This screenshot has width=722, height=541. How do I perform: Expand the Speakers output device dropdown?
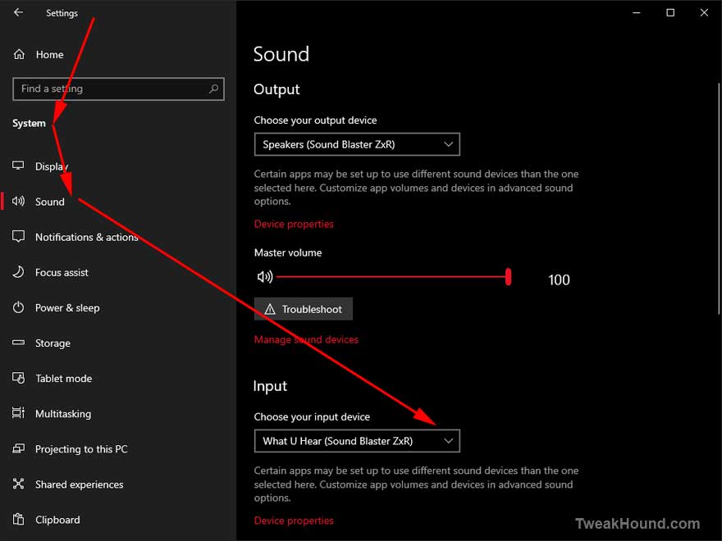tap(357, 144)
